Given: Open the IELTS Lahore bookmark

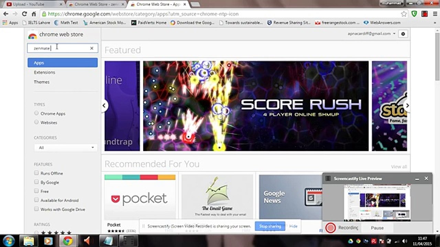Looking at the screenshot, I should coord(37,23).
